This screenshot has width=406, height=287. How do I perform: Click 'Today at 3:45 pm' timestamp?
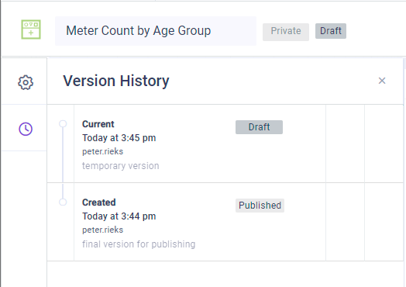click(119, 138)
